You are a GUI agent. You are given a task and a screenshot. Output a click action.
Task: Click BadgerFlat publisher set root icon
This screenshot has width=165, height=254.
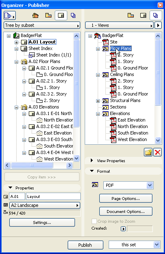click(97, 35)
